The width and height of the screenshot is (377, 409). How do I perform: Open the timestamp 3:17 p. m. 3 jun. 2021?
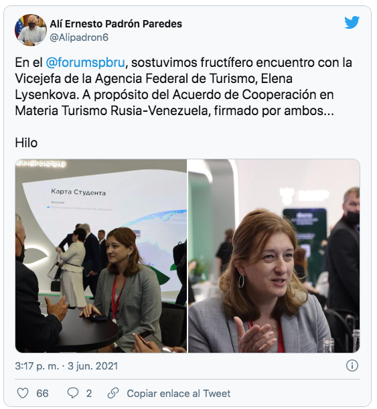66,366
